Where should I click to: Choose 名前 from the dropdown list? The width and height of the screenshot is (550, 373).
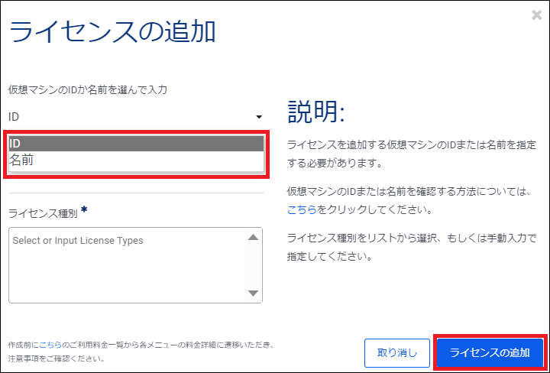(x=136, y=161)
